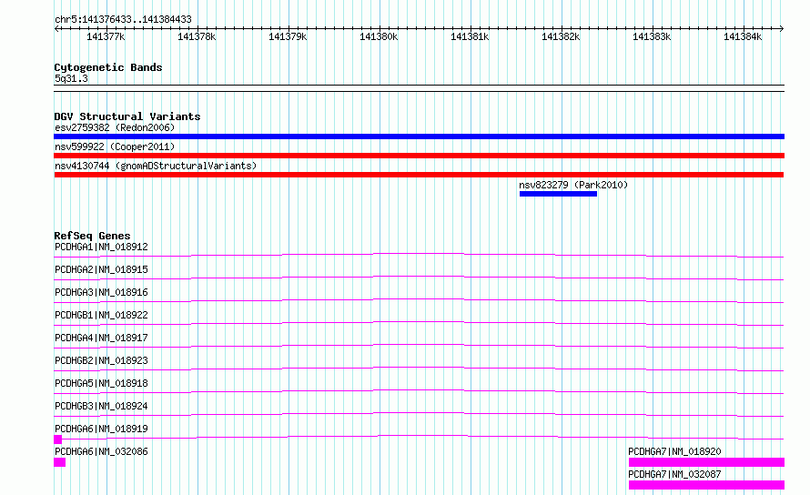Viewport: 810px width, 495px height.
Task: Open PCDHGA7|NM_032087 gene label
Action: pos(674,474)
